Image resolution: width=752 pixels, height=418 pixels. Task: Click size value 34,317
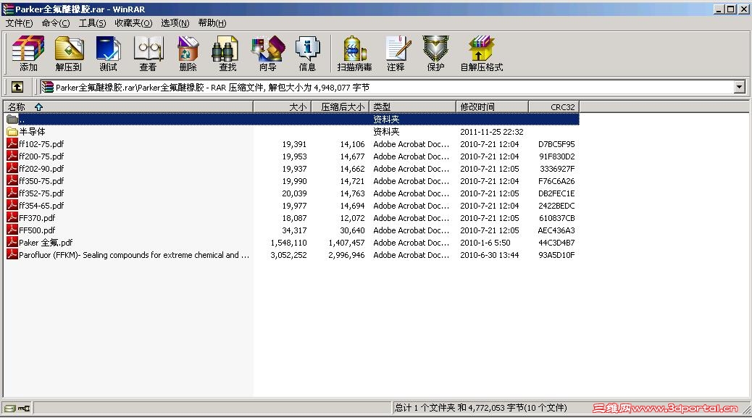click(294, 230)
